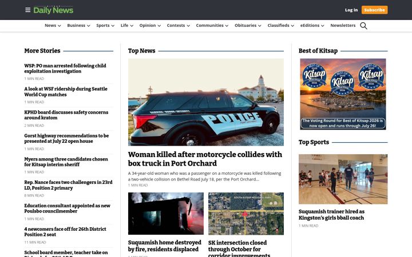Open Suquamish trainer hired as coach headline
The width and height of the screenshot is (412, 257).
331,215
